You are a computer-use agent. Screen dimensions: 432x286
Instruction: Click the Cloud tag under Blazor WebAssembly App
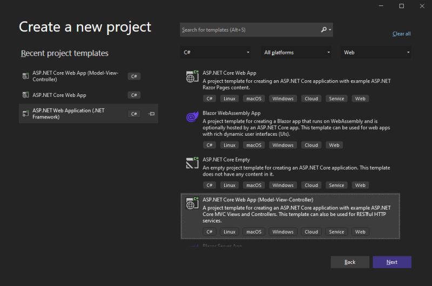pyautogui.click(x=312, y=145)
